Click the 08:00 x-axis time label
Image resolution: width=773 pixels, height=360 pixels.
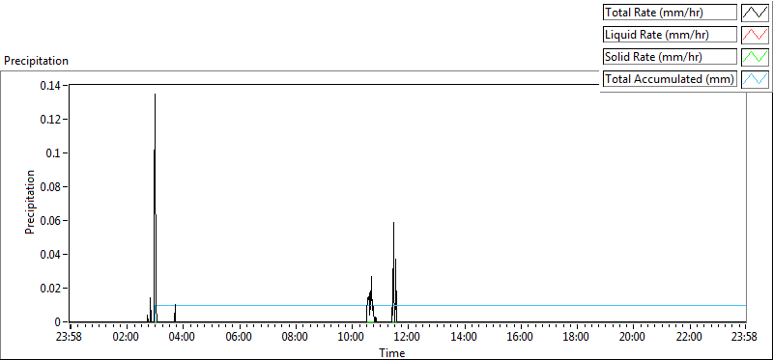(296, 338)
